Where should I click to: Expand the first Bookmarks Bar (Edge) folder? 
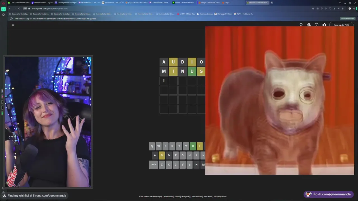click(18, 14)
